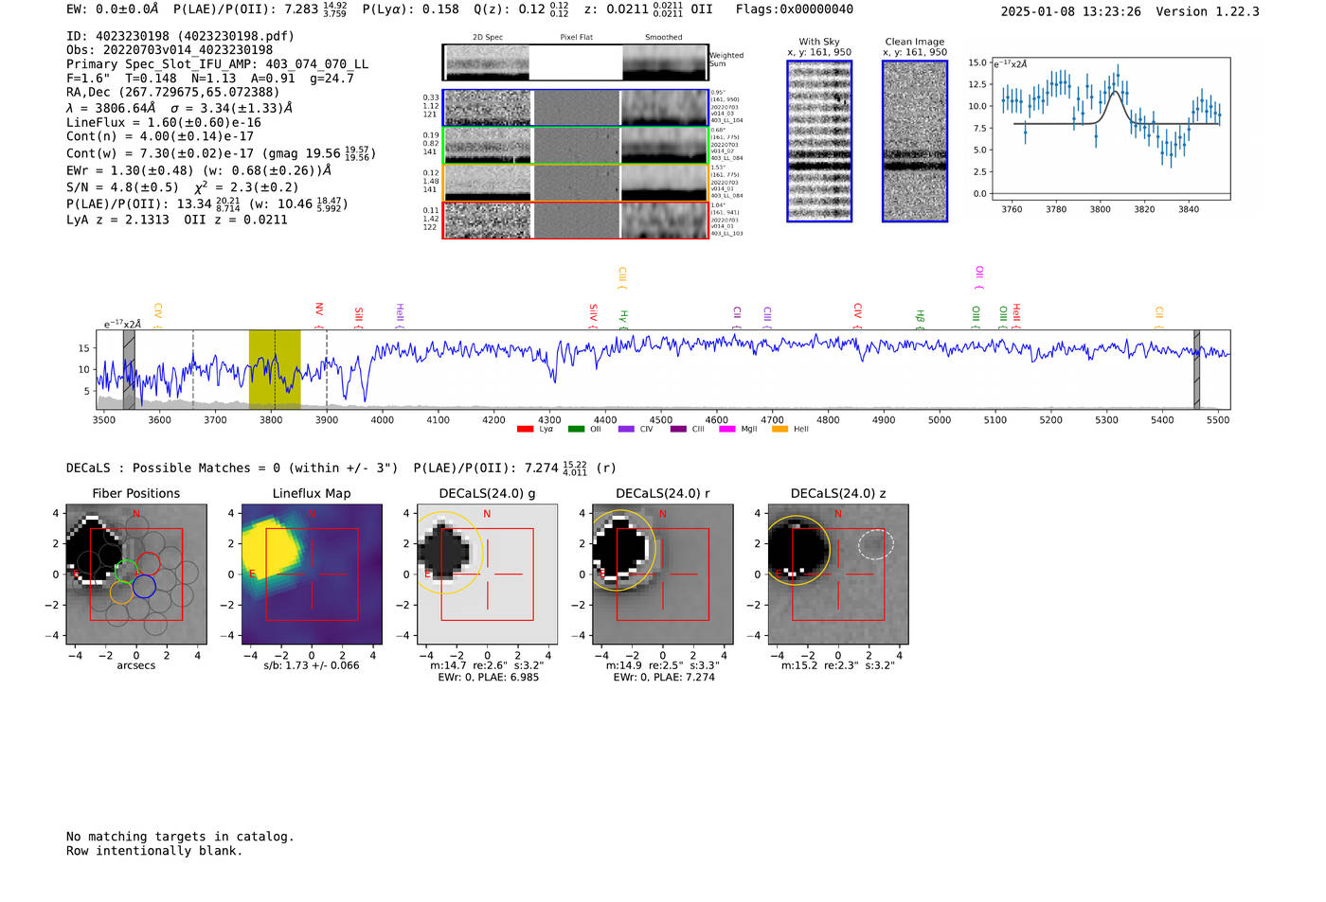Click the magenta OII line marker
Viewport: 1326px width, 902px height.
pos(979,278)
